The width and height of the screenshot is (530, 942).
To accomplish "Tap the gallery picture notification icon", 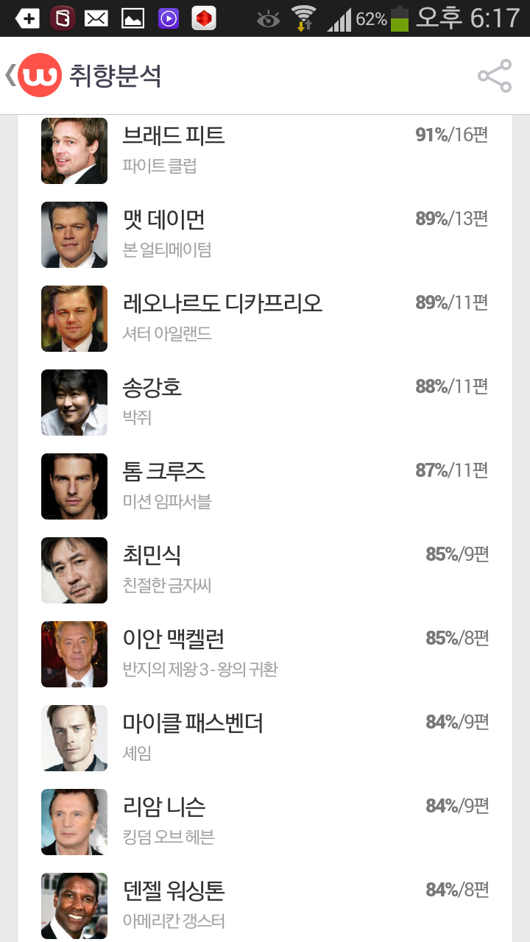I will coord(132,19).
